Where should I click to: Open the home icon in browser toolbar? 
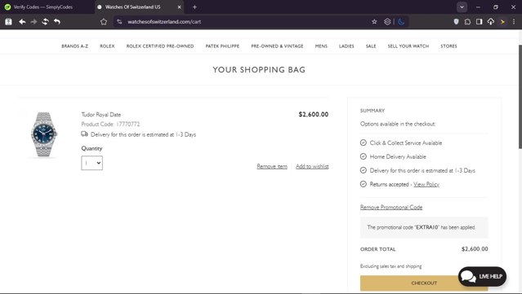pyautogui.click(x=104, y=21)
